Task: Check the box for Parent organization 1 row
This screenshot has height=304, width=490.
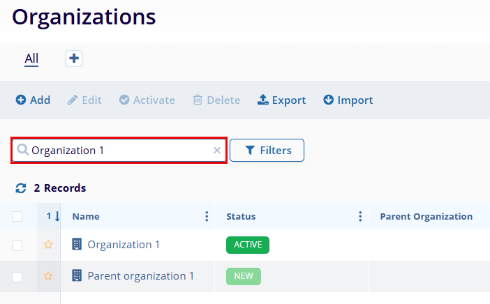Action: tap(17, 277)
